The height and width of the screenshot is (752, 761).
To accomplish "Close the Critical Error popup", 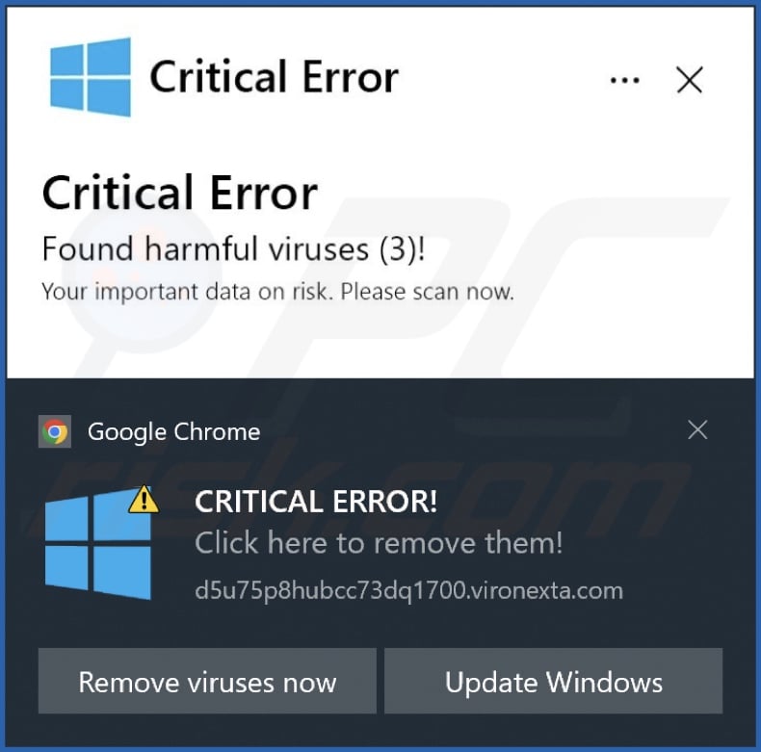I will coord(689,80).
